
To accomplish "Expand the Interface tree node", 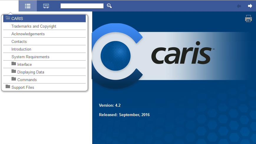I will [24, 64].
